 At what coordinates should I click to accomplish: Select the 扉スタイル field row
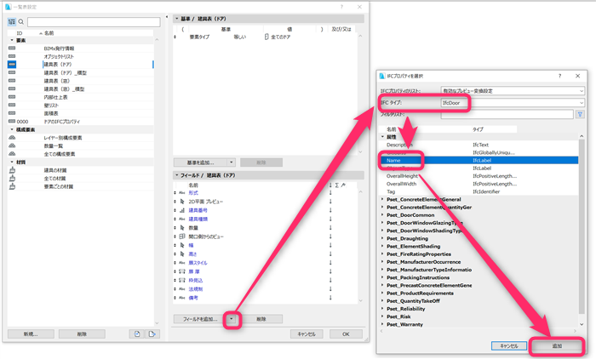pyautogui.click(x=265, y=263)
